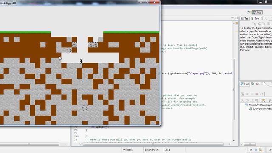Viewport: 272px width, 153px height.
Task: Click the Suspend icon in Debug toolbar
Action: tap(252, 94)
